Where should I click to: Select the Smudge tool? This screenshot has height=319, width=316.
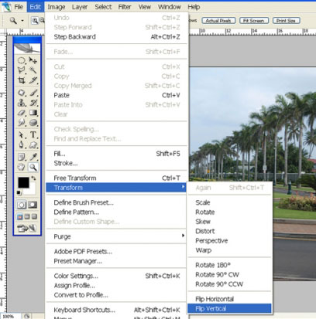pyautogui.click(x=22, y=123)
